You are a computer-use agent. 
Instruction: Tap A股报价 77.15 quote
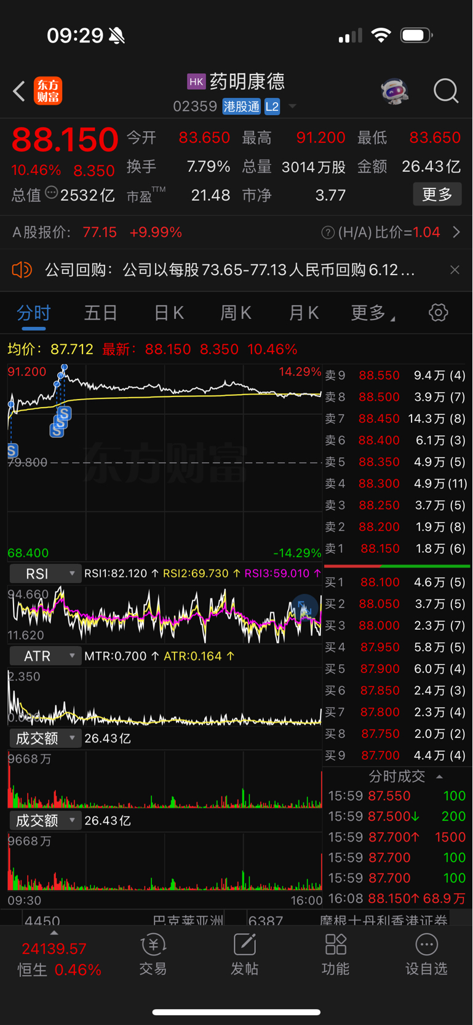100,233
